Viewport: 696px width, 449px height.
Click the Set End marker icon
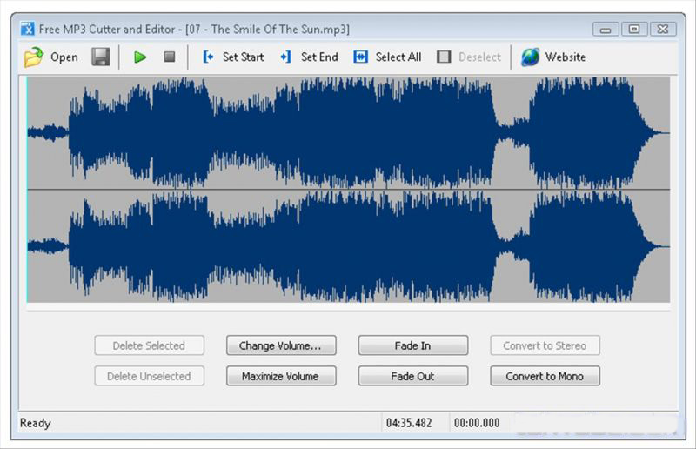[x=285, y=57]
